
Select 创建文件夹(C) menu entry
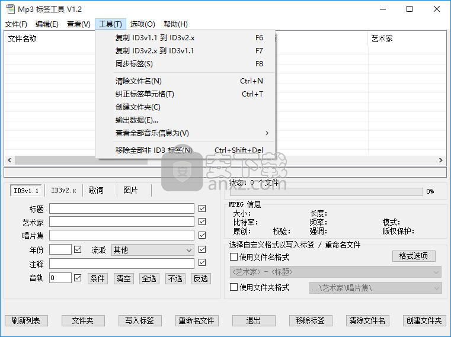click(185, 107)
